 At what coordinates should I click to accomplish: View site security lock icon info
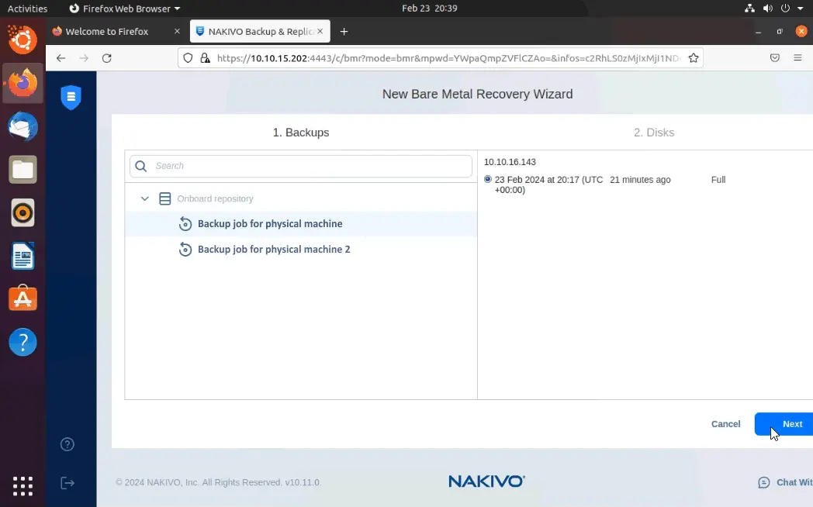pyautogui.click(x=206, y=58)
